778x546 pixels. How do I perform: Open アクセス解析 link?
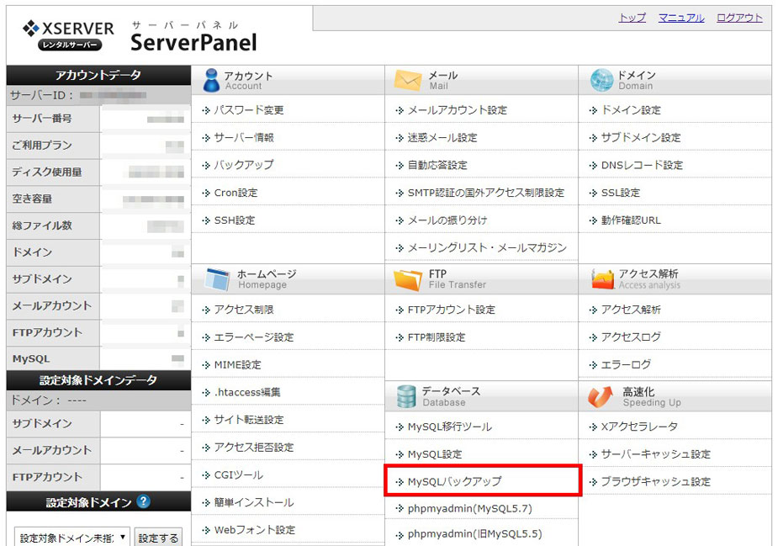click(631, 310)
